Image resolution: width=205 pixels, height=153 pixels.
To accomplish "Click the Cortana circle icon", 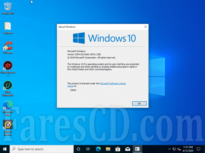I will pyautogui.click(x=78, y=149).
